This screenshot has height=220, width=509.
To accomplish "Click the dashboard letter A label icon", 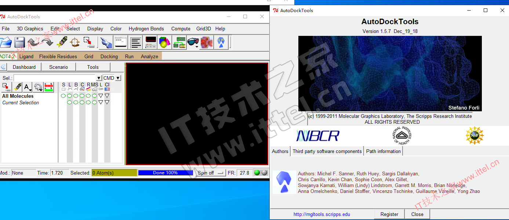I will (x=28, y=87).
